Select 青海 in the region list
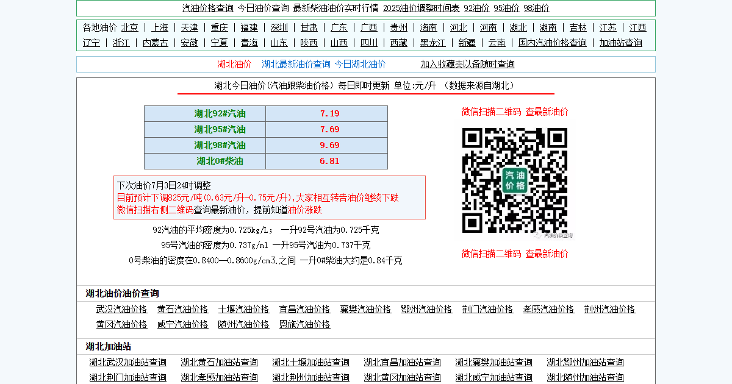 coord(249,43)
